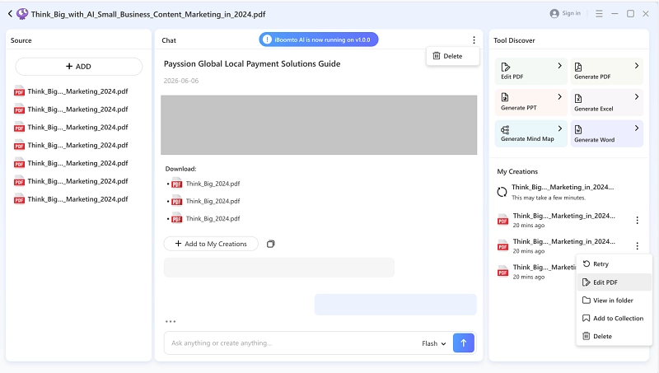Choose Retry from the context menu
This screenshot has width=659, height=373.
coord(614,263)
